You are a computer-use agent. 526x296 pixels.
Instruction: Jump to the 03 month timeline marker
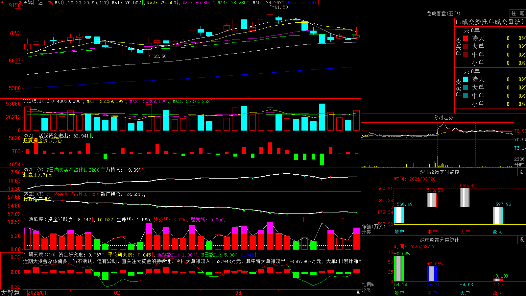pyautogui.click(x=238, y=293)
